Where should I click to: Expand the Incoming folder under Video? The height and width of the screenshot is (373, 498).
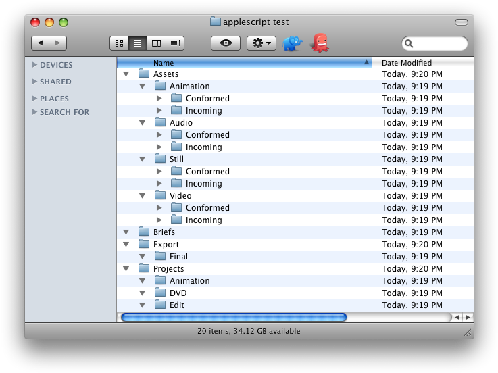pyautogui.click(x=159, y=220)
